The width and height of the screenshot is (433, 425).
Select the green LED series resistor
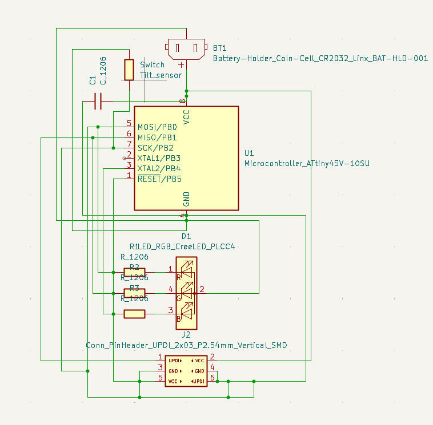point(134,293)
